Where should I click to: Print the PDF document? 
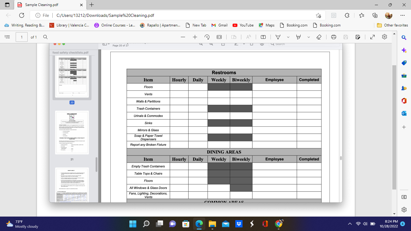334,37
